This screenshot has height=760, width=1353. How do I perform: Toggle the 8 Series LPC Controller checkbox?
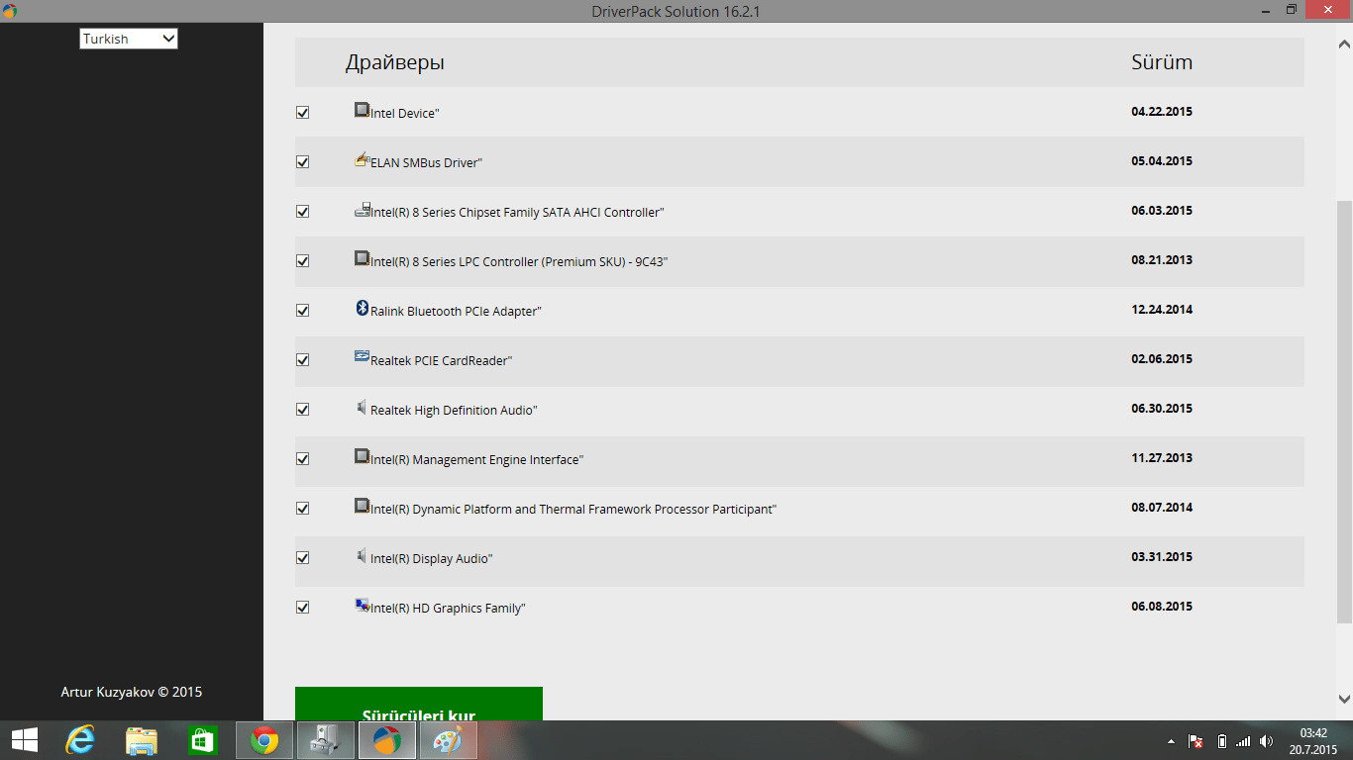coord(303,261)
